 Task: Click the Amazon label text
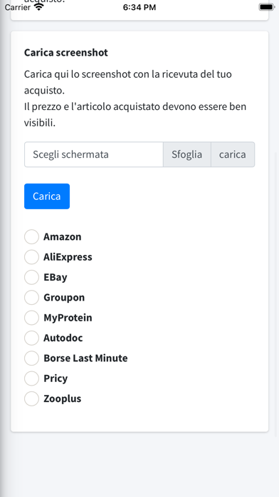point(62,237)
